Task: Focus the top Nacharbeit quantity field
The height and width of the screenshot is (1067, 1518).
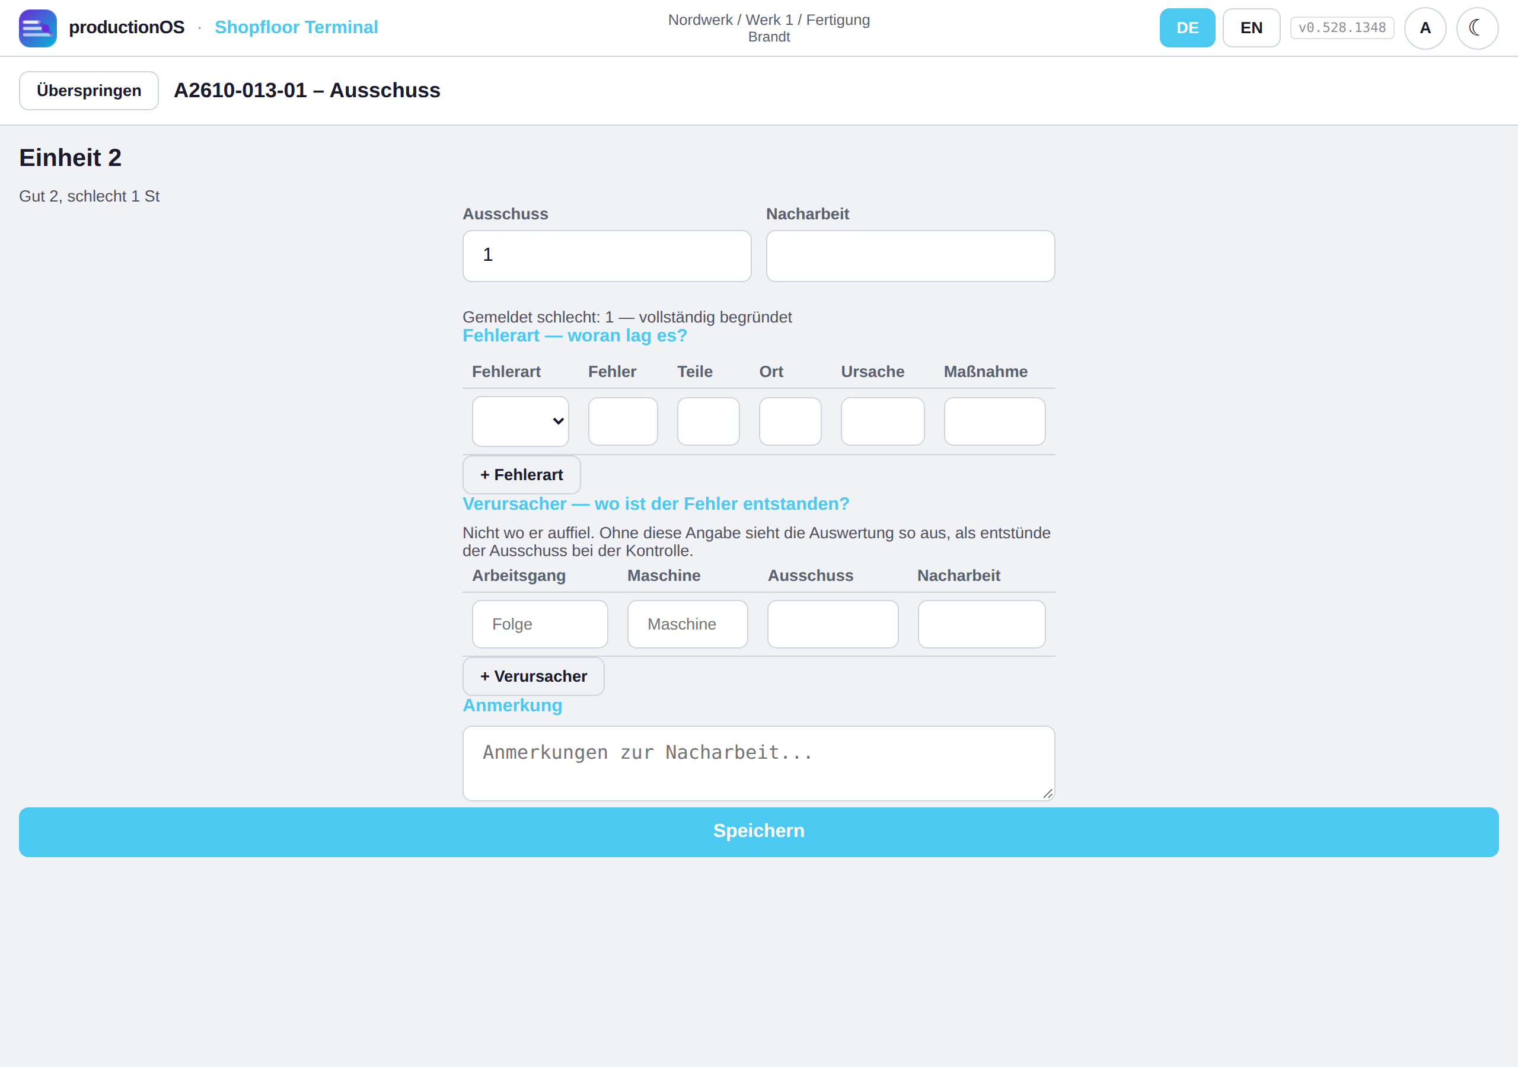Action: coord(910,256)
